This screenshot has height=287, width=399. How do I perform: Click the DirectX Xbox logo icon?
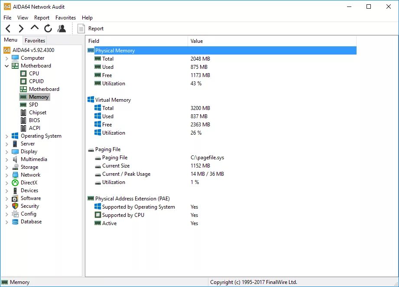(15, 183)
